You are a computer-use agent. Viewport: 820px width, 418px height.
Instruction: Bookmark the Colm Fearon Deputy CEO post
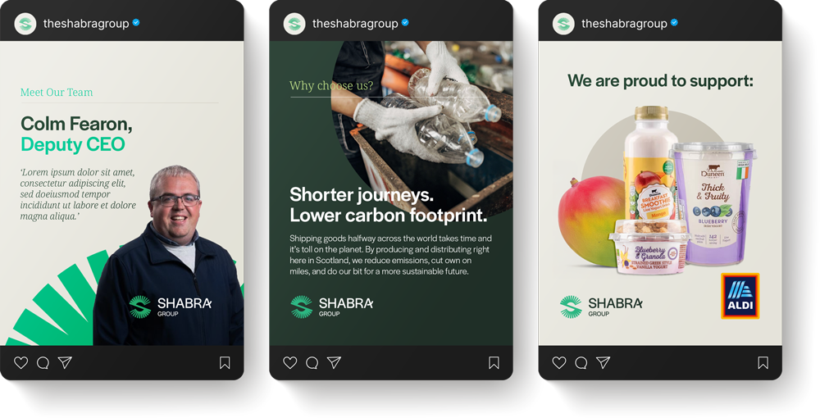coord(225,362)
